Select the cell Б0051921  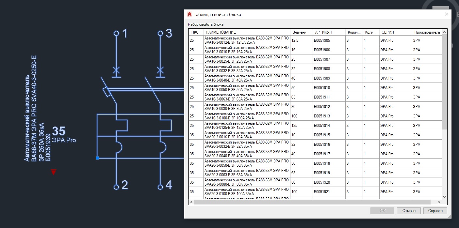(x=329, y=192)
